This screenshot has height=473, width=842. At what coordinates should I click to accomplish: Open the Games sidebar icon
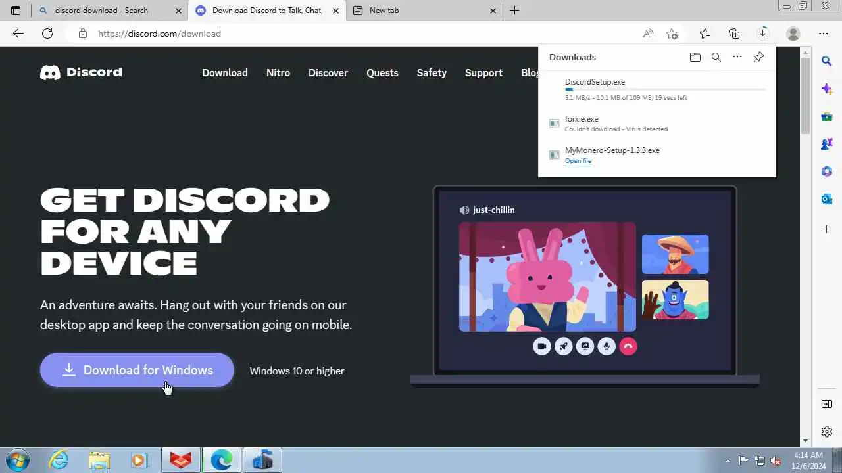tap(827, 144)
